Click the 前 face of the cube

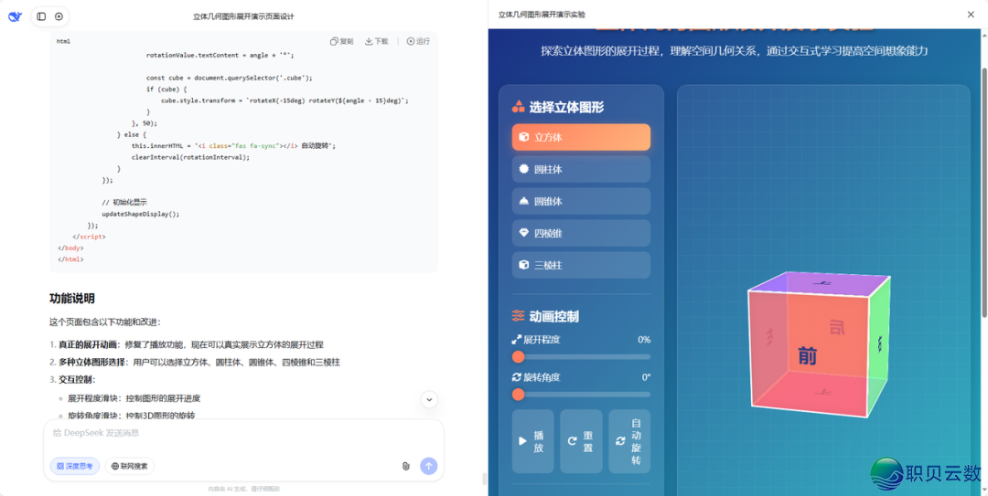coord(807,356)
